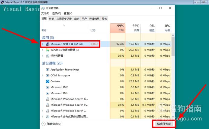The width and height of the screenshot is (209, 129).
Task: Click the Microsoft Windows Search Fi... icon
Action: [47, 99]
